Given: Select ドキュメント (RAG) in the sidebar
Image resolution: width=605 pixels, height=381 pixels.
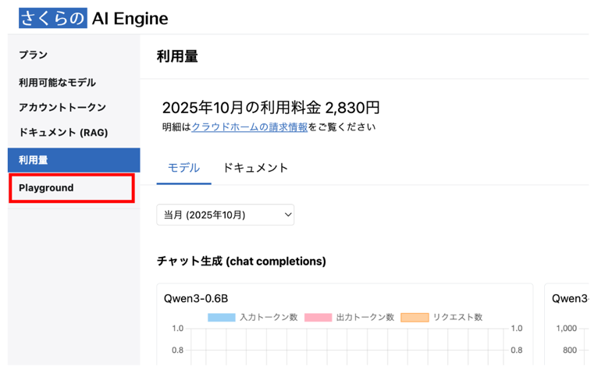Looking at the screenshot, I should tap(63, 133).
